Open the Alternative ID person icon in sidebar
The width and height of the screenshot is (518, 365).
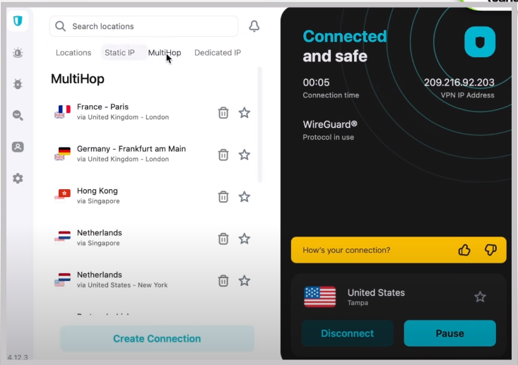(18, 147)
